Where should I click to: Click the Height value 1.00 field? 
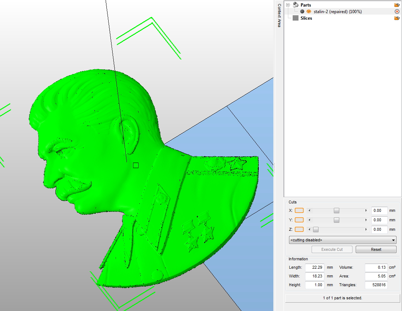coord(315,285)
